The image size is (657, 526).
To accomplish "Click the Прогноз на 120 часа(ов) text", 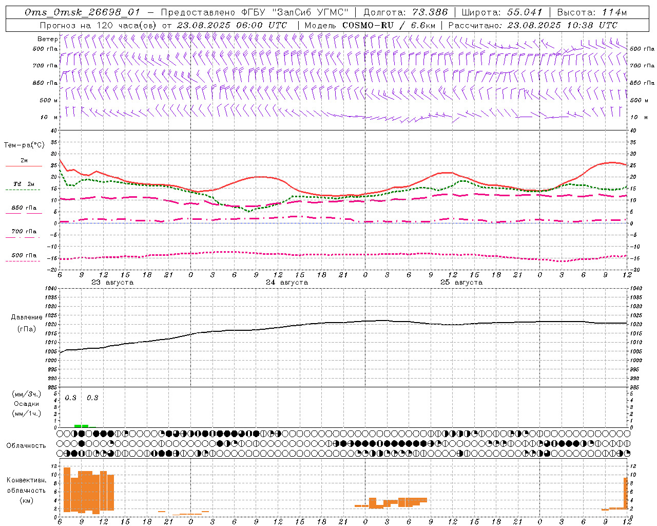I will [x=99, y=25].
